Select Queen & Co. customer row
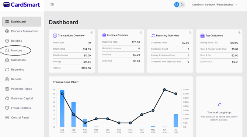Viewport: 247px width, 137px height. [219, 62]
